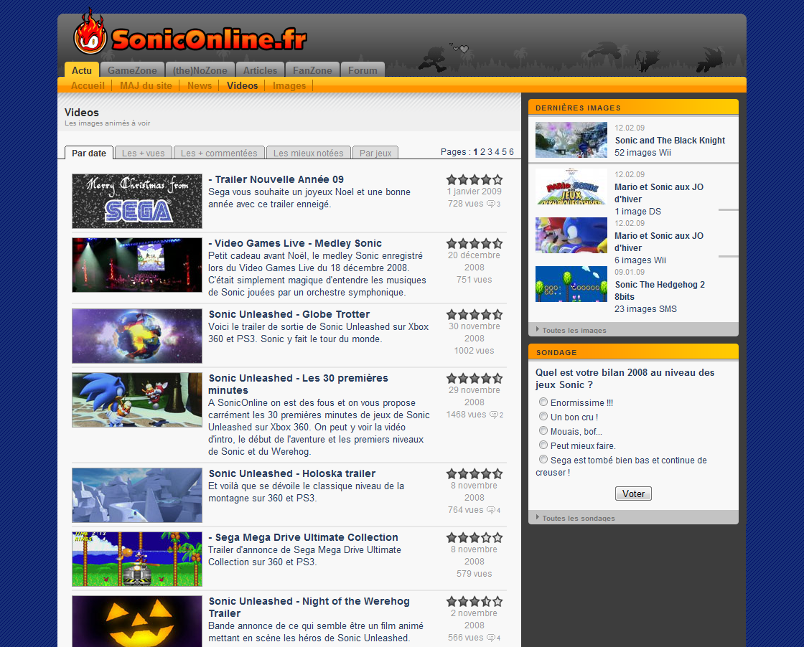Click the orchestra concert video thumbnail
This screenshot has height=647, width=804.
pyautogui.click(x=137, y=265)
